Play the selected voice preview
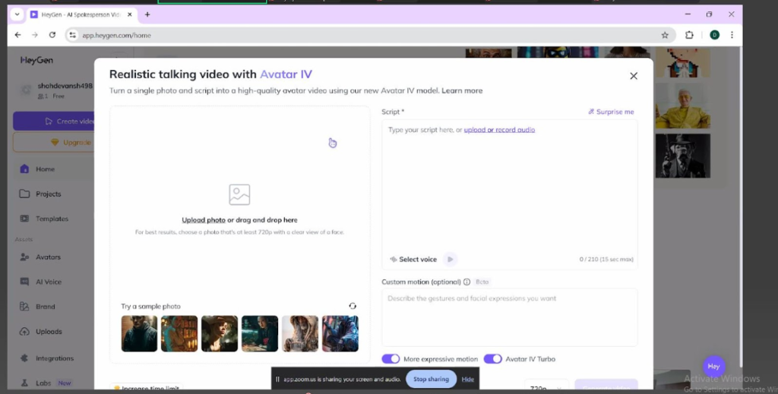Viewport: 778px width, 394px height. click(x=450, y=259)
